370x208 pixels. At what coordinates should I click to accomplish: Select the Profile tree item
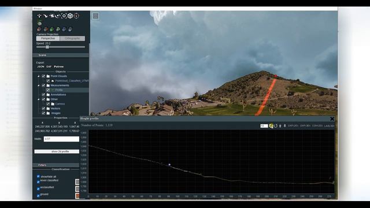tap(59, 90)
